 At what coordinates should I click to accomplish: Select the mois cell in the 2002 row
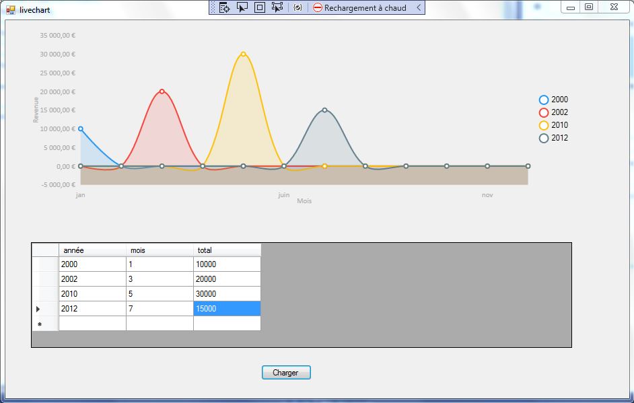point(160,279)
